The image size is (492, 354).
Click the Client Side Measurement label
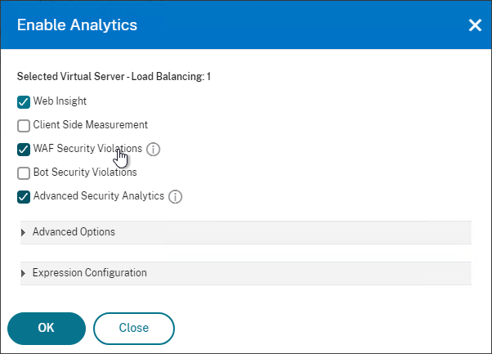point(91,124)
